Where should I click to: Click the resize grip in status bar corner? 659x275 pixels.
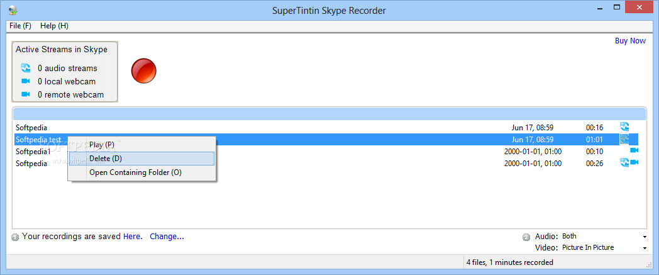point(648,264)
